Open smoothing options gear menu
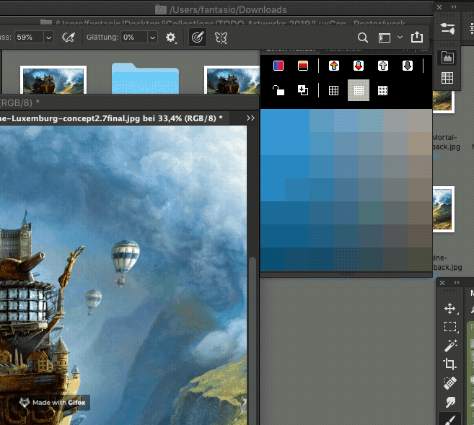The width and height of the screenshot is (474, 425). click(171, 38)
